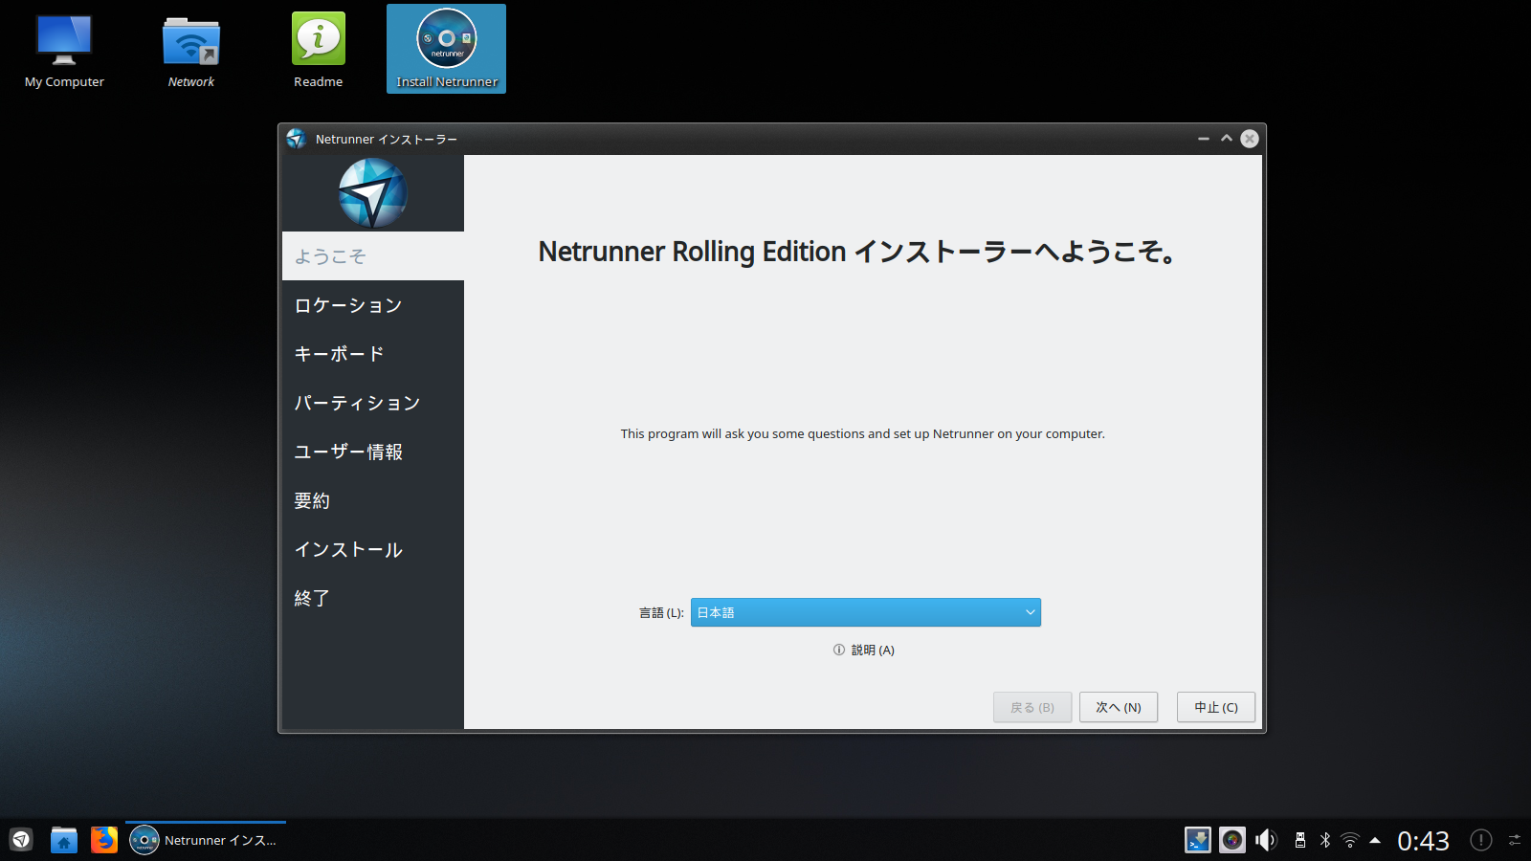Click the 中止 (Cancel) button
The width and height of the screenshot is (1531, 861).
coord(1215,707)
